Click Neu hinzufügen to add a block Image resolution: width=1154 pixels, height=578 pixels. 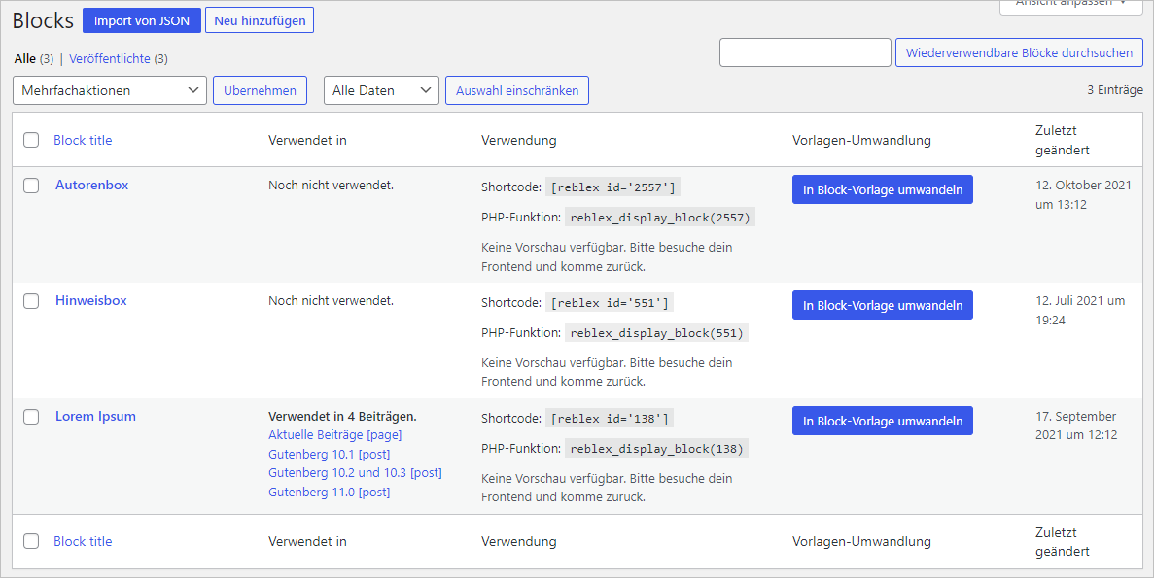(259, 19)
